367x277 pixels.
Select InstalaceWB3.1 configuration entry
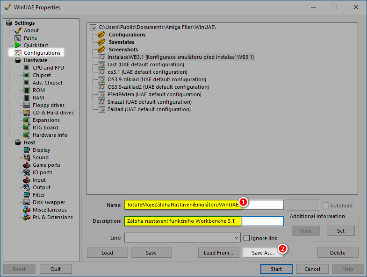(x=180, y=57)
